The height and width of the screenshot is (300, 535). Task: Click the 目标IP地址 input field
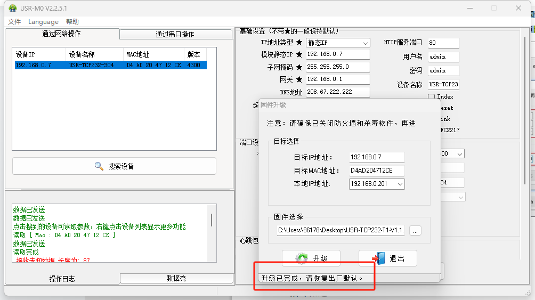376,157
